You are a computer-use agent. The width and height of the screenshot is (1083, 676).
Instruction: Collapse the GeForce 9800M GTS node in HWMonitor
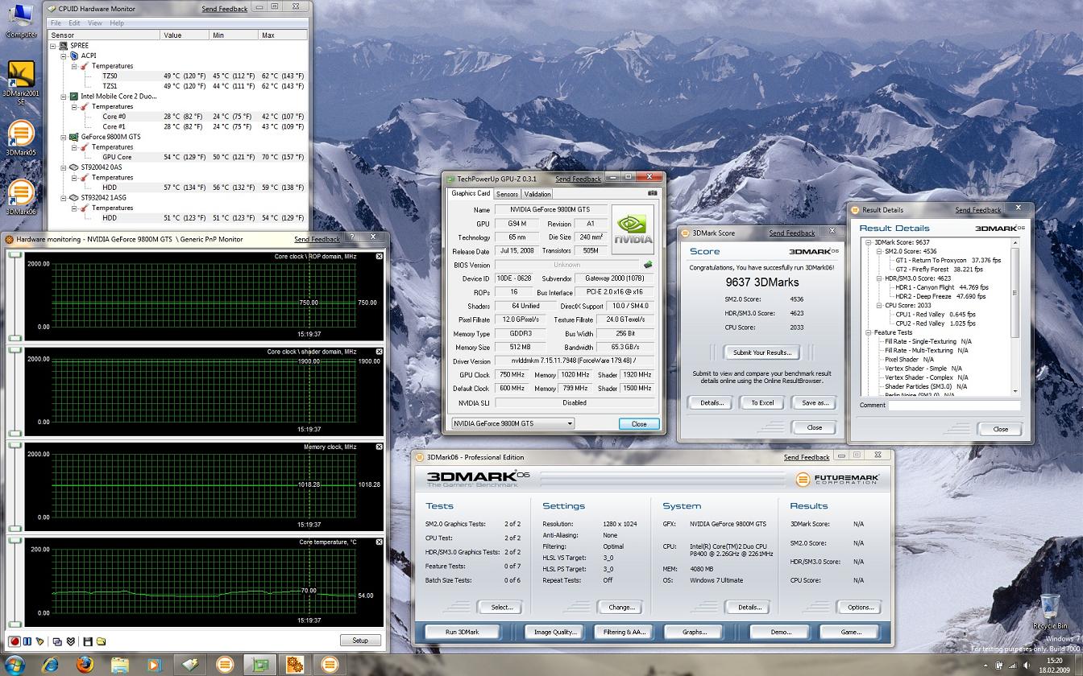click(64, 137)
